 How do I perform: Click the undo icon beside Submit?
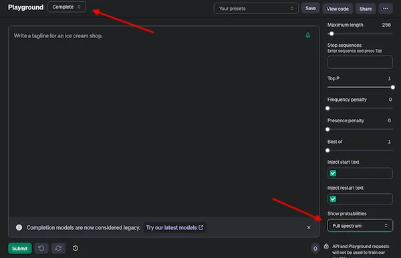41,248
